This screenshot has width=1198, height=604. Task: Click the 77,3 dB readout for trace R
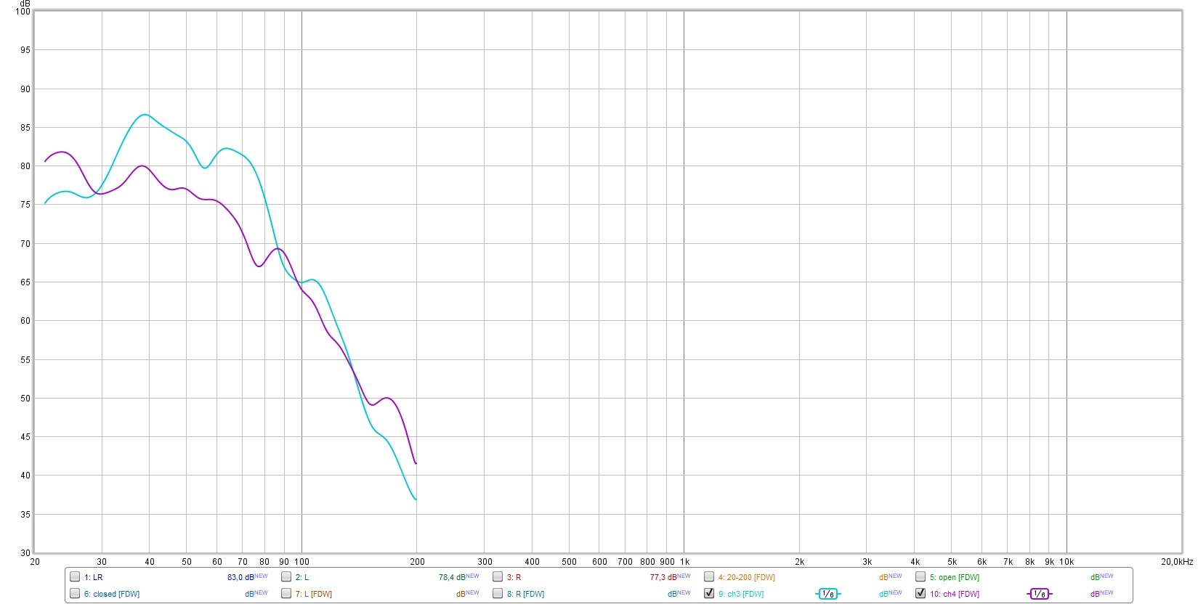pos(663,578)
